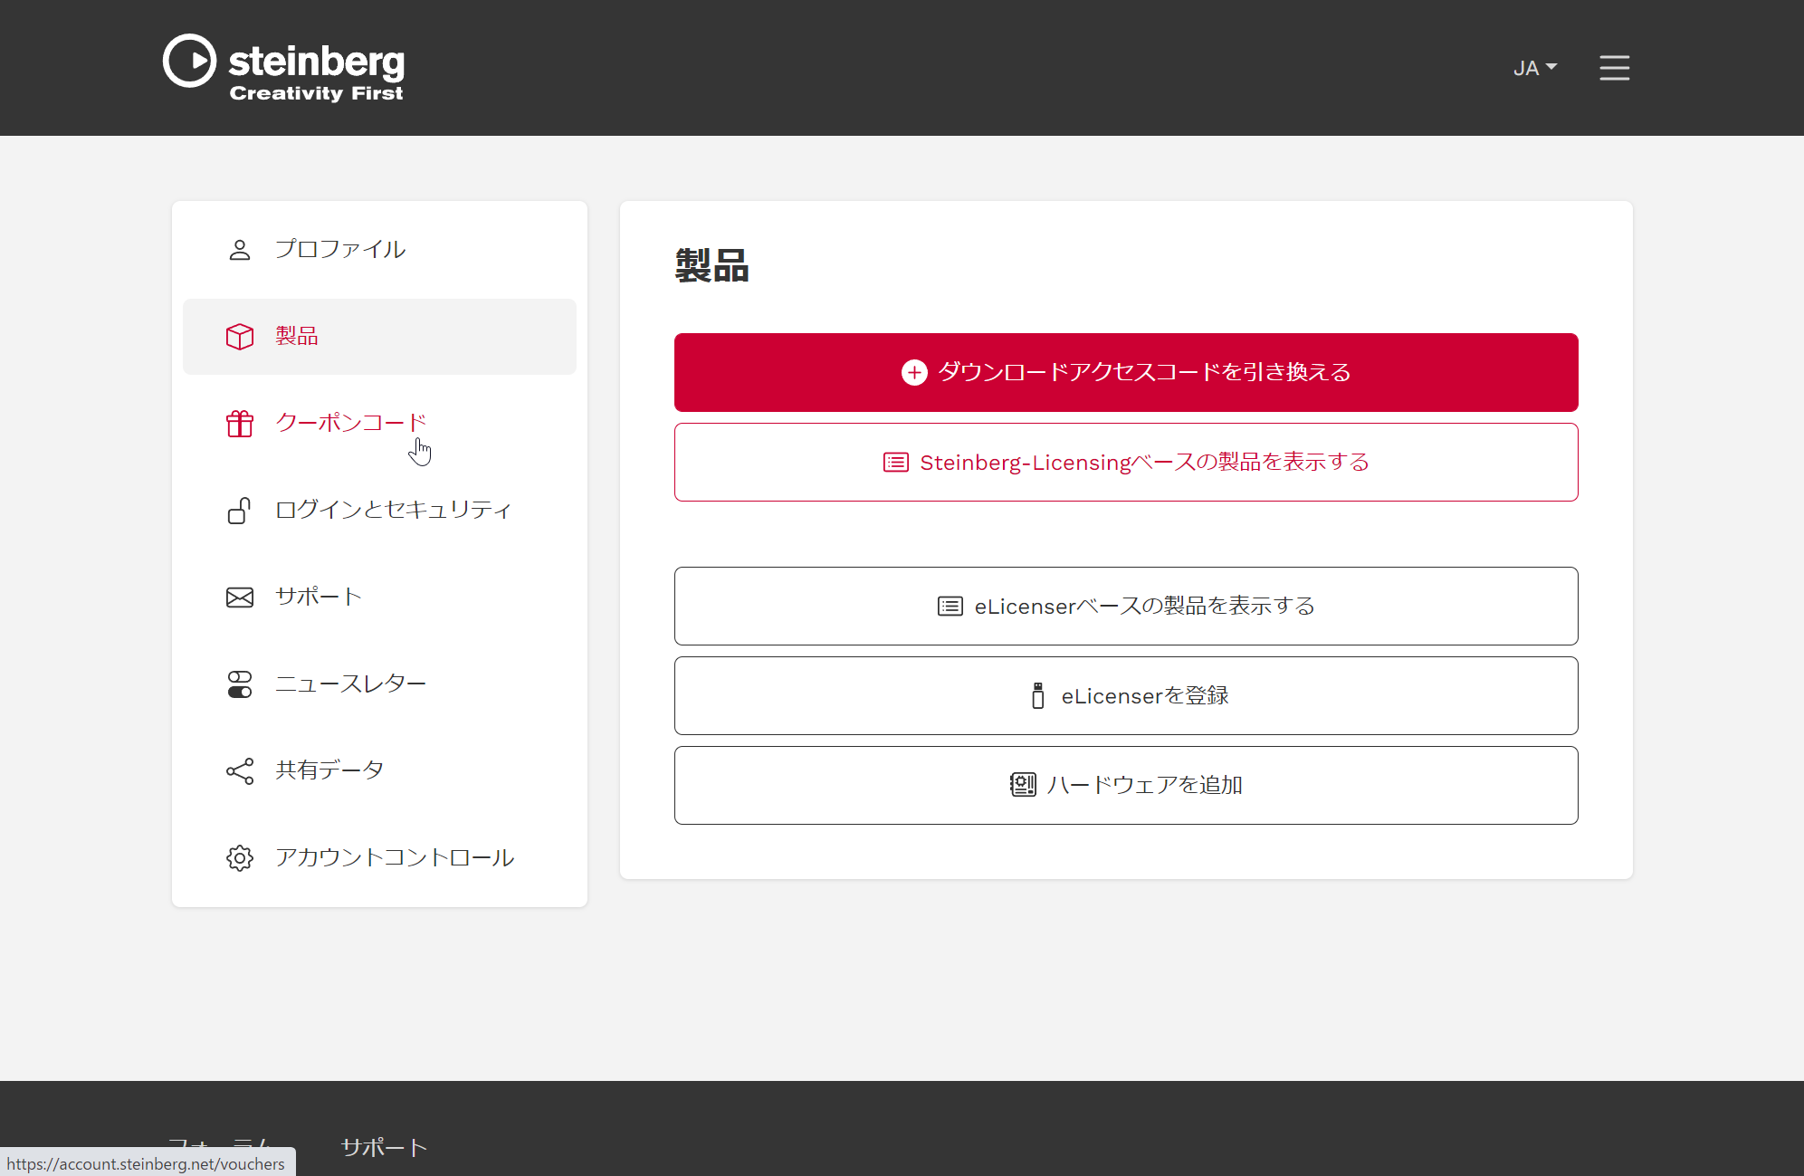Image resolution: width=1804 pixels, height=1176 pixels.
Task: Click list icon beside Steinberg-Licensing text
Action: [x=896, y=463]
